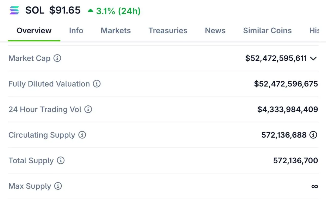Open the News tab

(215, 31)
